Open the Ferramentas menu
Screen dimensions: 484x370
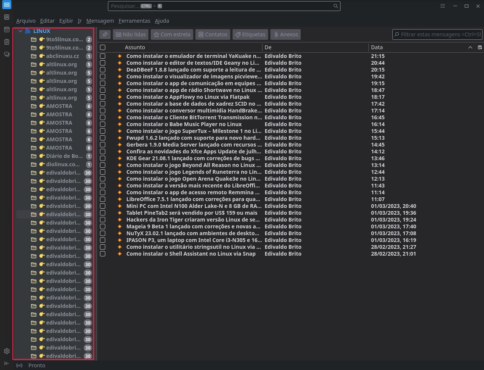click(x=134, y=21)
